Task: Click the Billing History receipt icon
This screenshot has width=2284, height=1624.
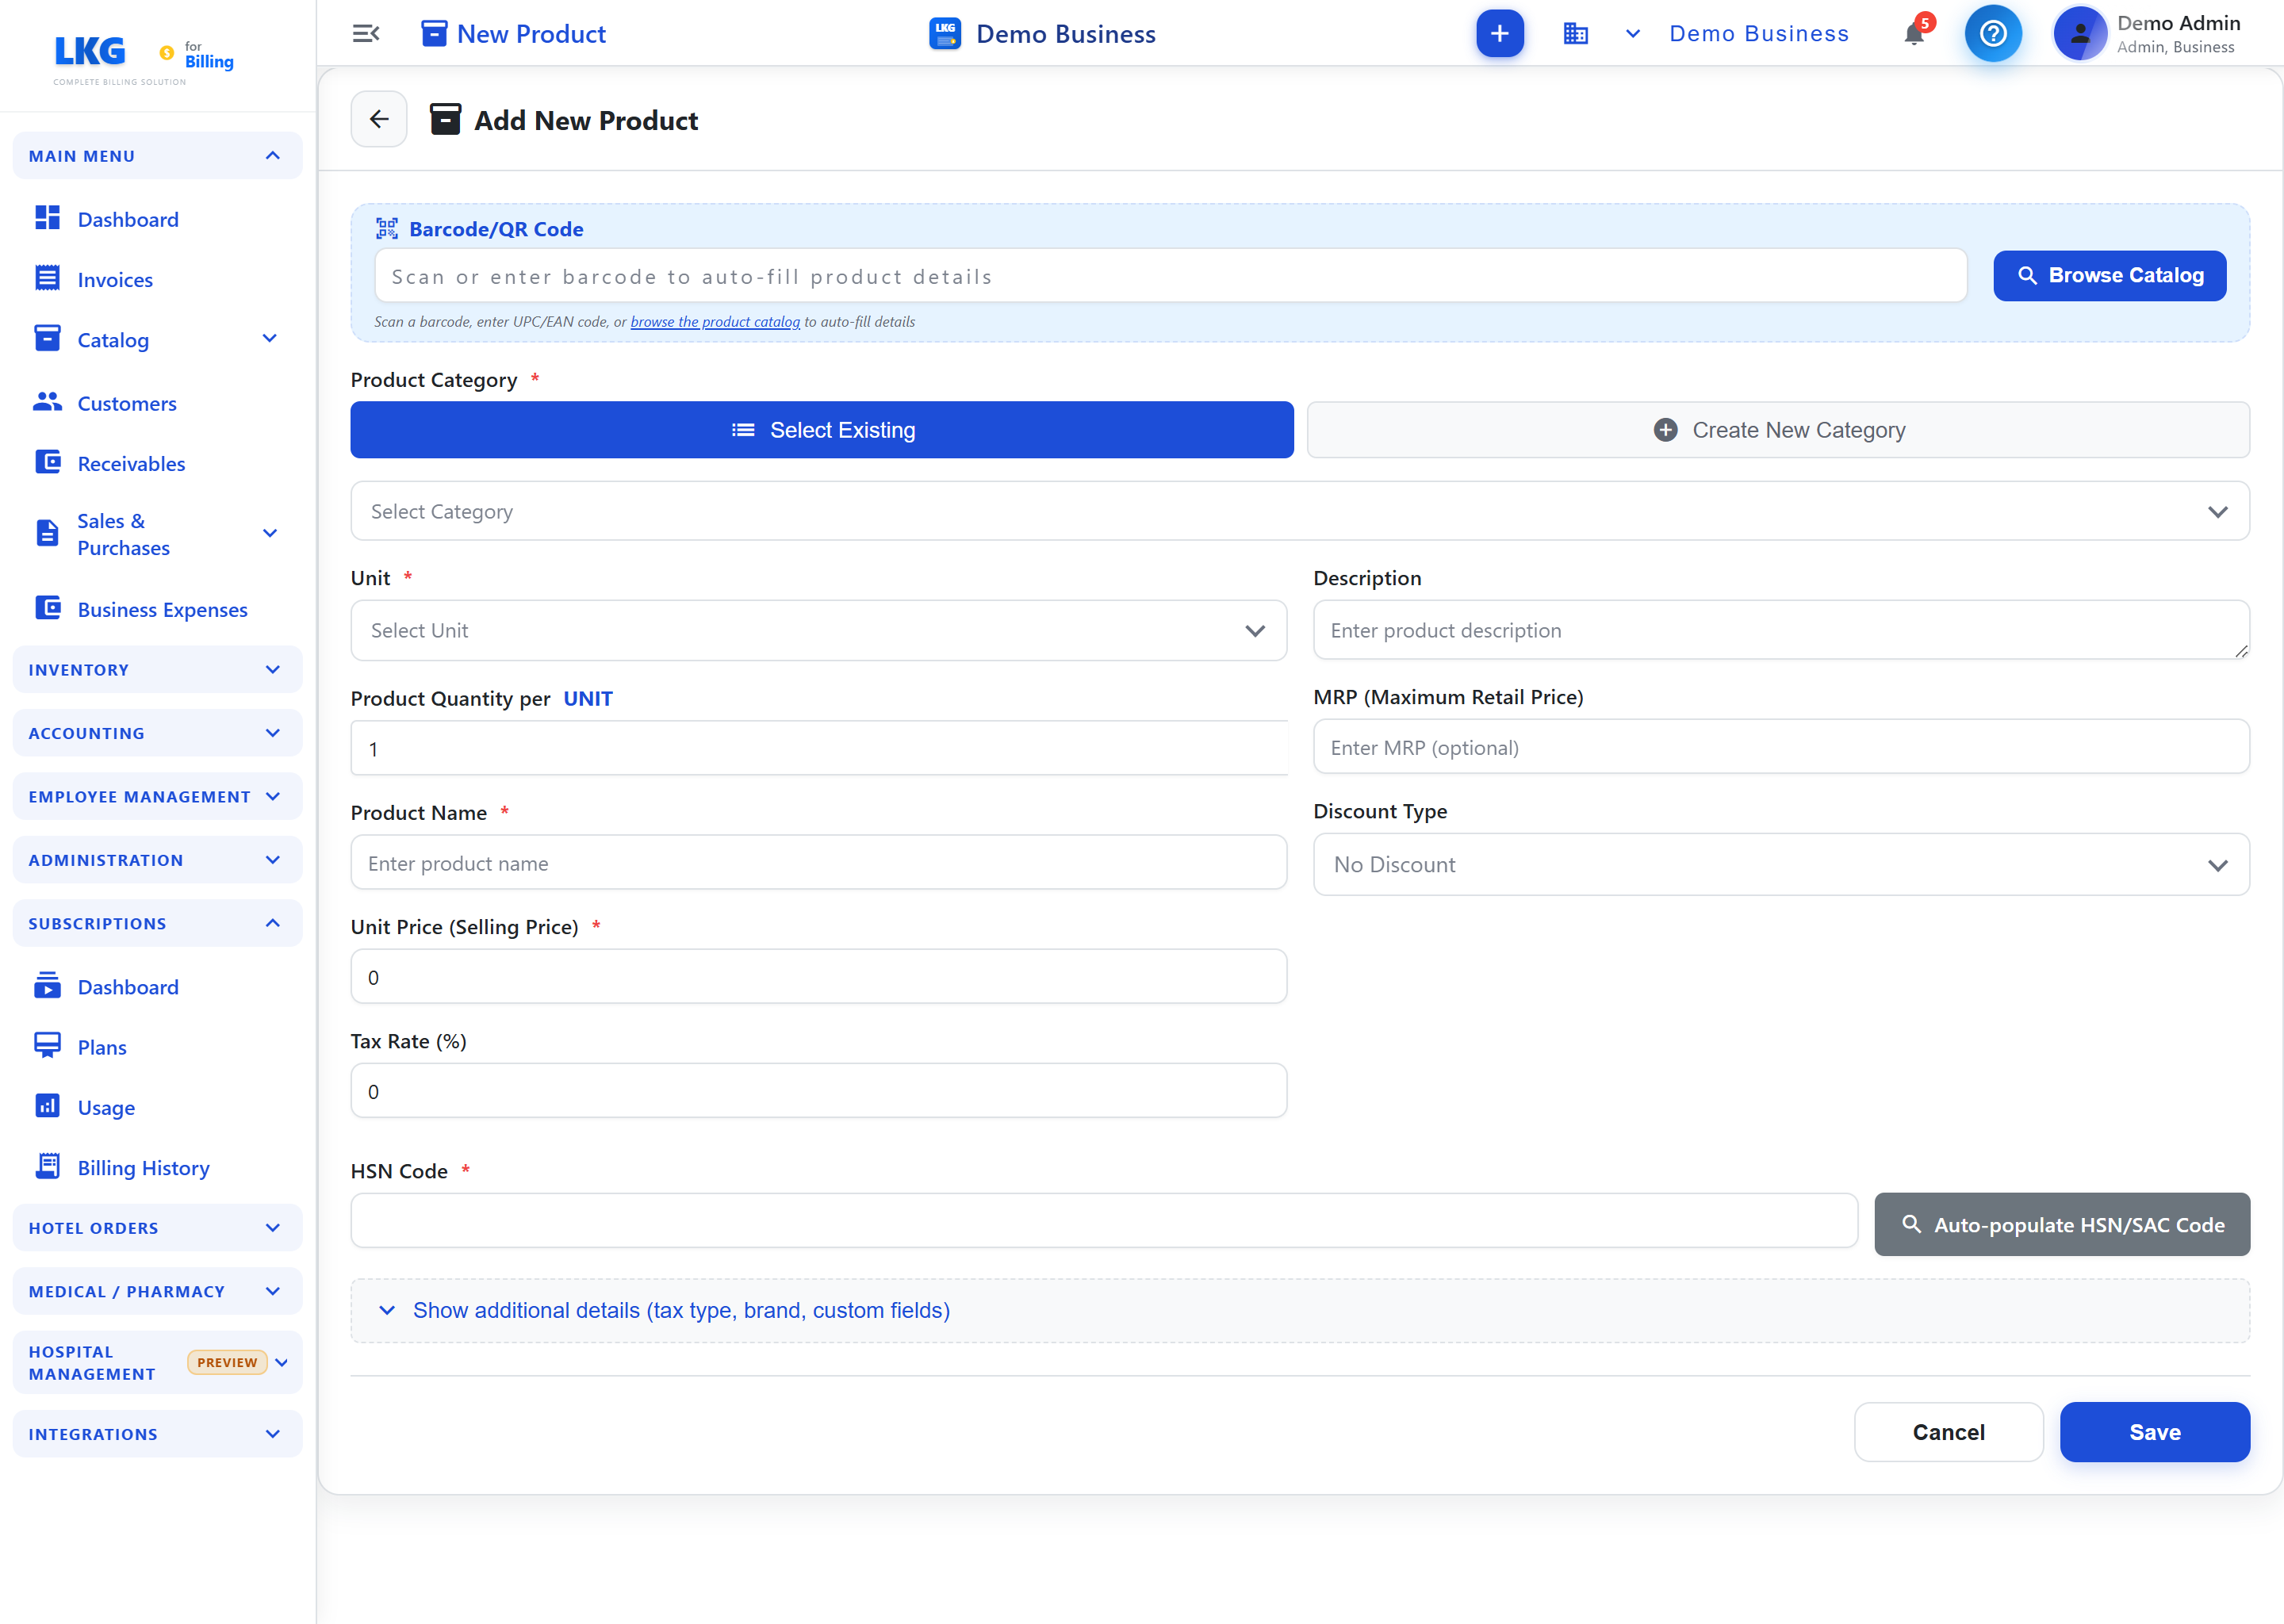Action: (x=47, y=1166)
